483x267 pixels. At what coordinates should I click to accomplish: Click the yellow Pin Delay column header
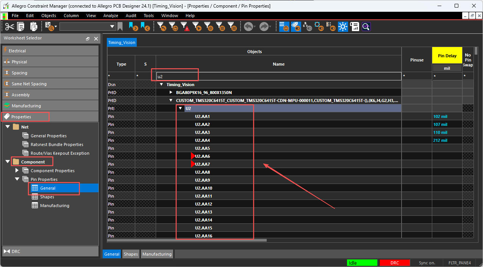click(x=447, y=56)
